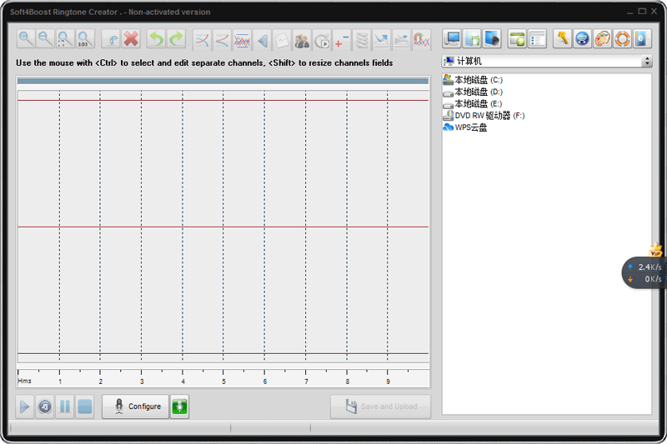
Task: Click the red plus blue minus icon
Action: pos(342,40)
